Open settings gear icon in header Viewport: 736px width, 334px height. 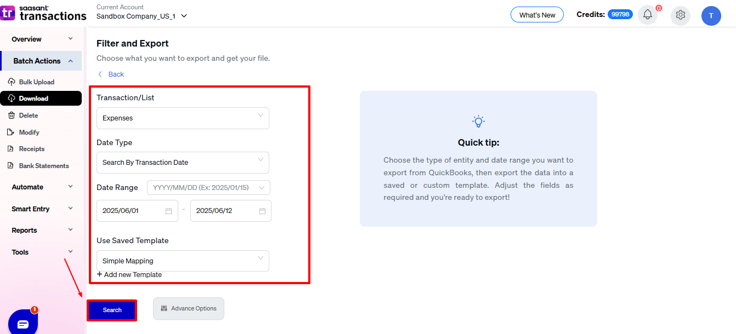(x=681, y=15)
